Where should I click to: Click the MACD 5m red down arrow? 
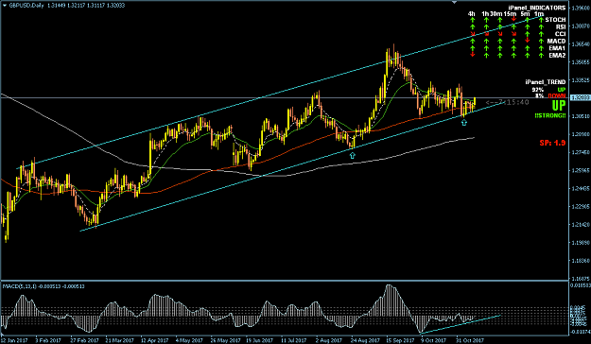click(x=528, y=41)
